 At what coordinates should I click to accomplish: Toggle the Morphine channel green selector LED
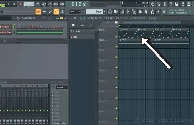click(x=14, y=27)
